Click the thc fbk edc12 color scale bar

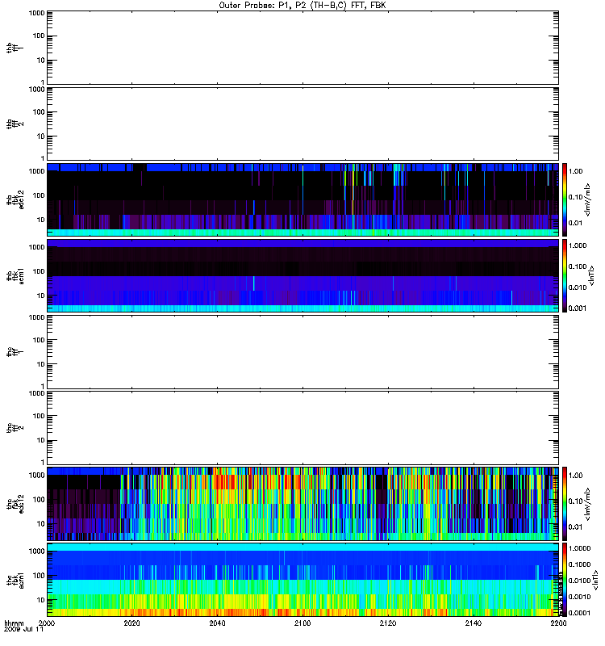click(565, 503)
